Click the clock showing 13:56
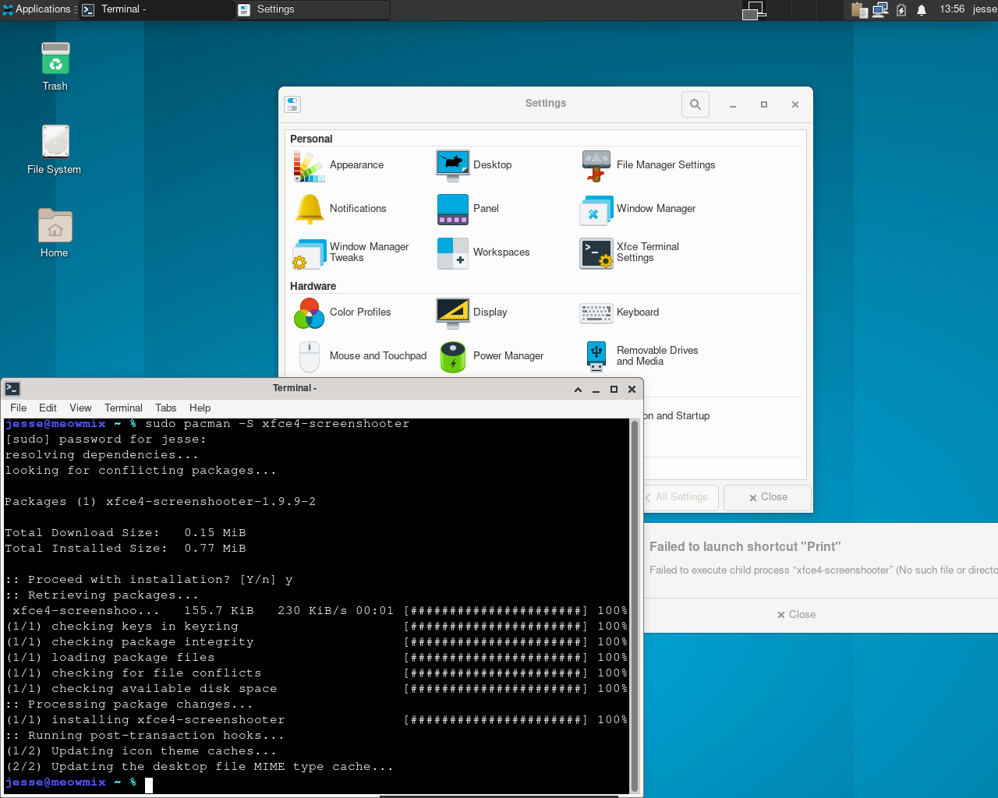The height and width of the screenshot is (798, 998). coord(952,9)
